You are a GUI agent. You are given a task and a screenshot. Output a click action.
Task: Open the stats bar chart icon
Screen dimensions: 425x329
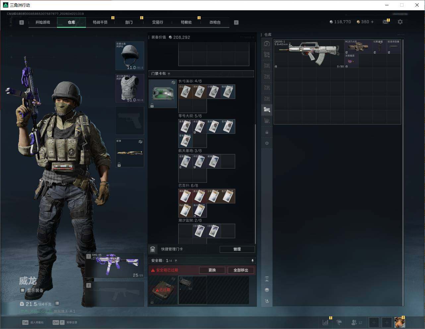326,322
